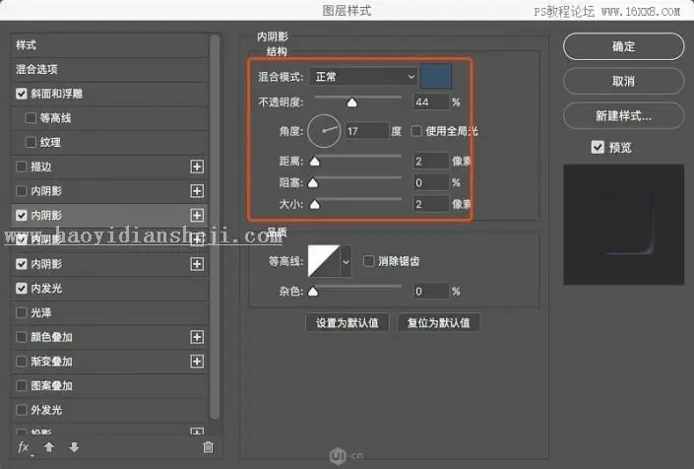The width and height of the screenshot is (694, 469).
Task: Select 样式 in the left list
Action: 109,45
